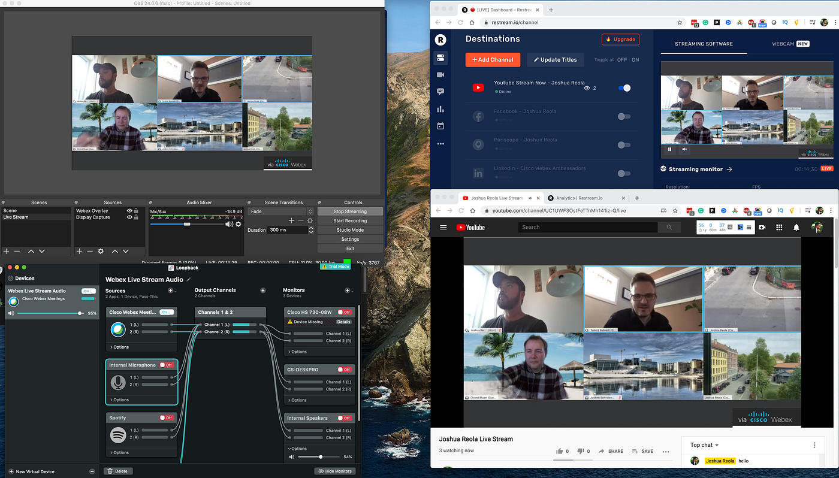This screenshot has height=478, width=839.
Task: Open the Top chat dropdown on YouTube
Action: point(704,445)
